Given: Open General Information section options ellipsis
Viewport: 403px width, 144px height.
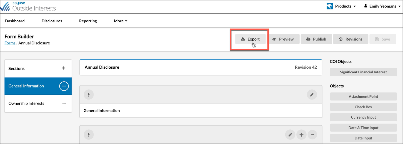Looking at the screenshot, I should pos(64,86).
